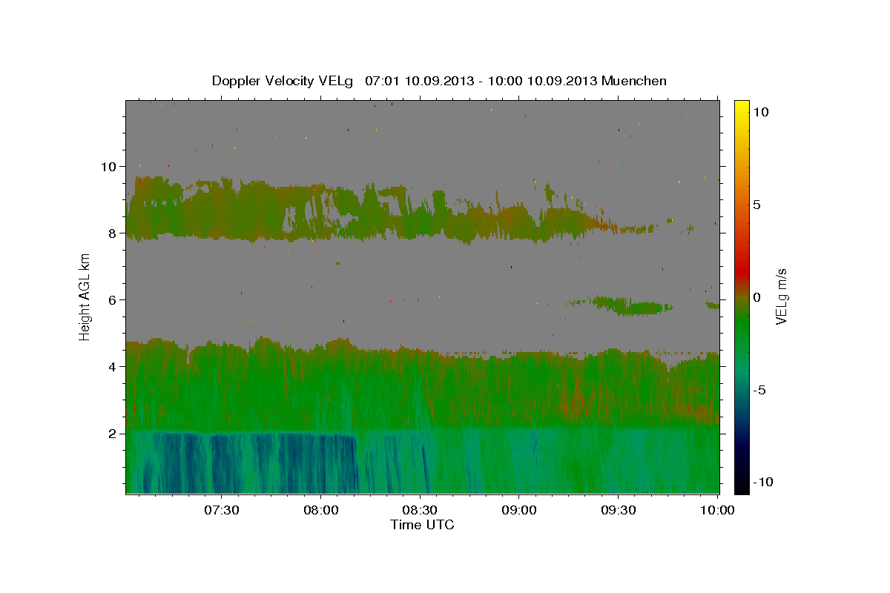
Task: Click the colorbar value 5
Action: [757, 205]
